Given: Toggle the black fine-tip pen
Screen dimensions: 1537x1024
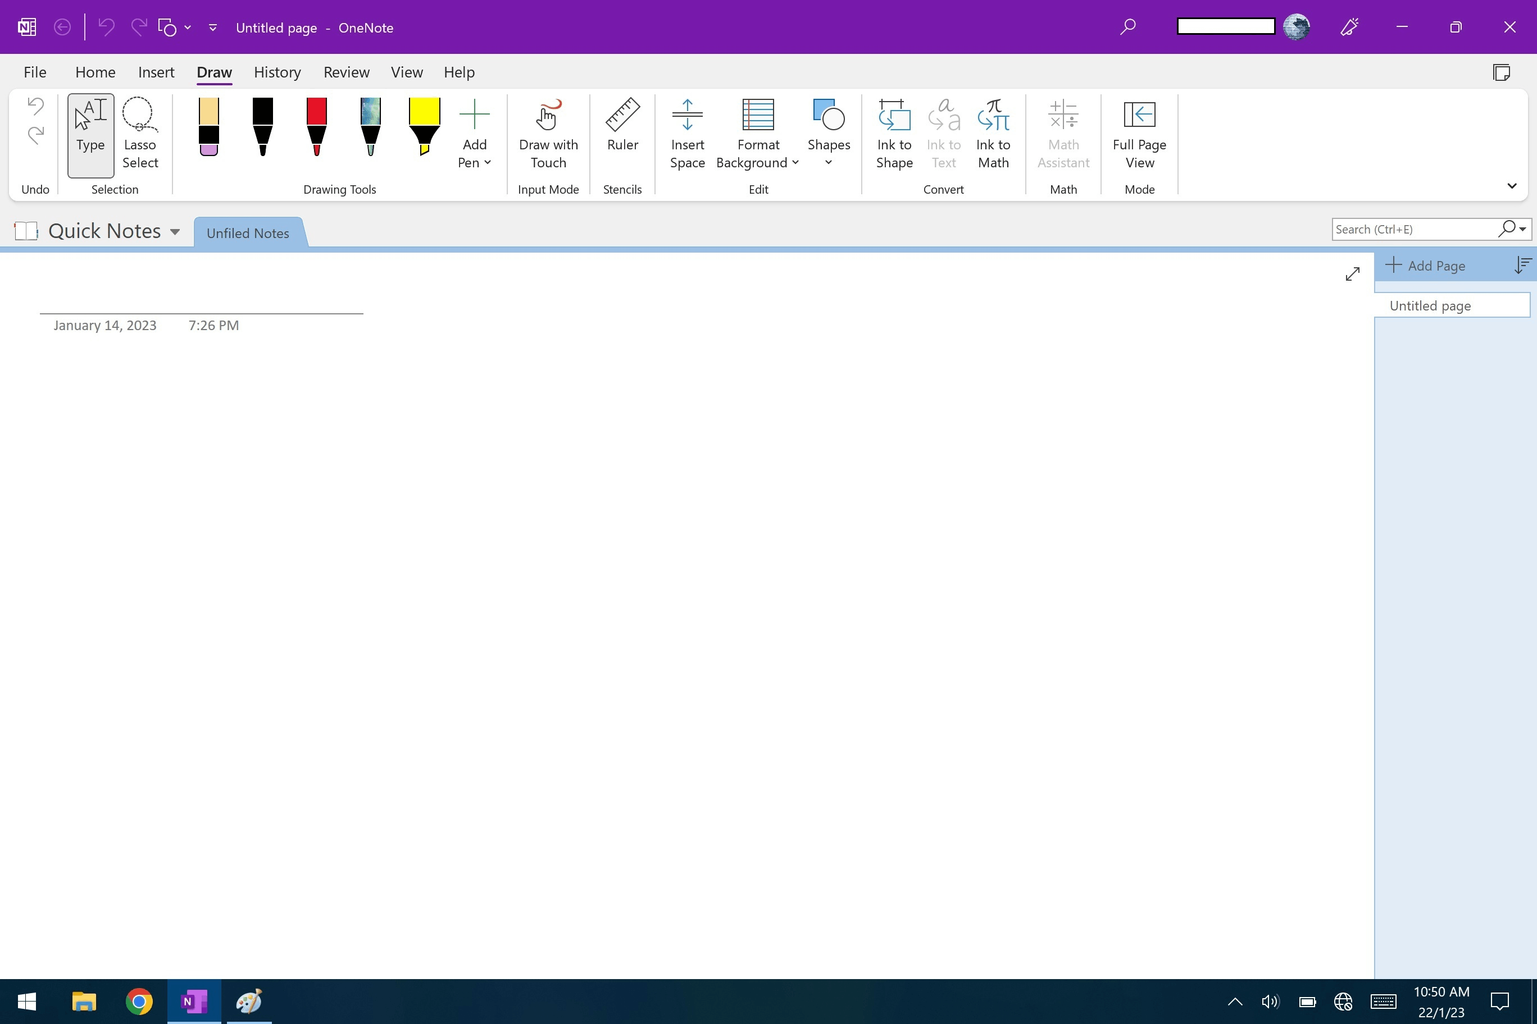Looking at the screenshot, I should [262, 127].
